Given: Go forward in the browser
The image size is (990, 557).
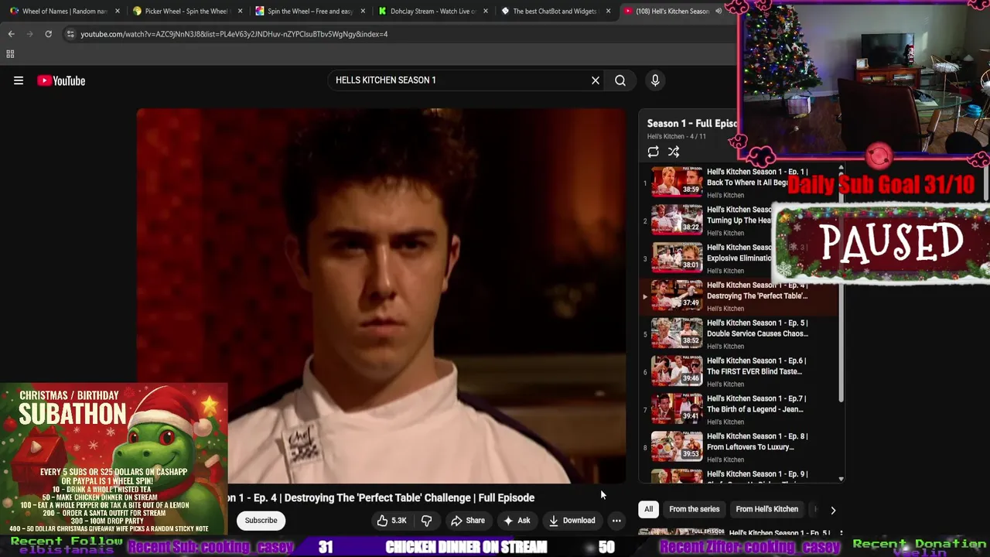Looking at the screenshot, I should (29, 34).
